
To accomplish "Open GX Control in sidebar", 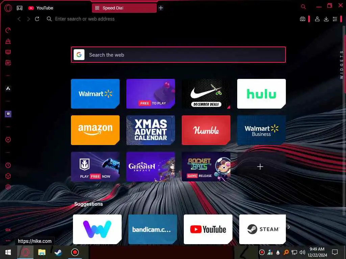I will click(8, 30).
